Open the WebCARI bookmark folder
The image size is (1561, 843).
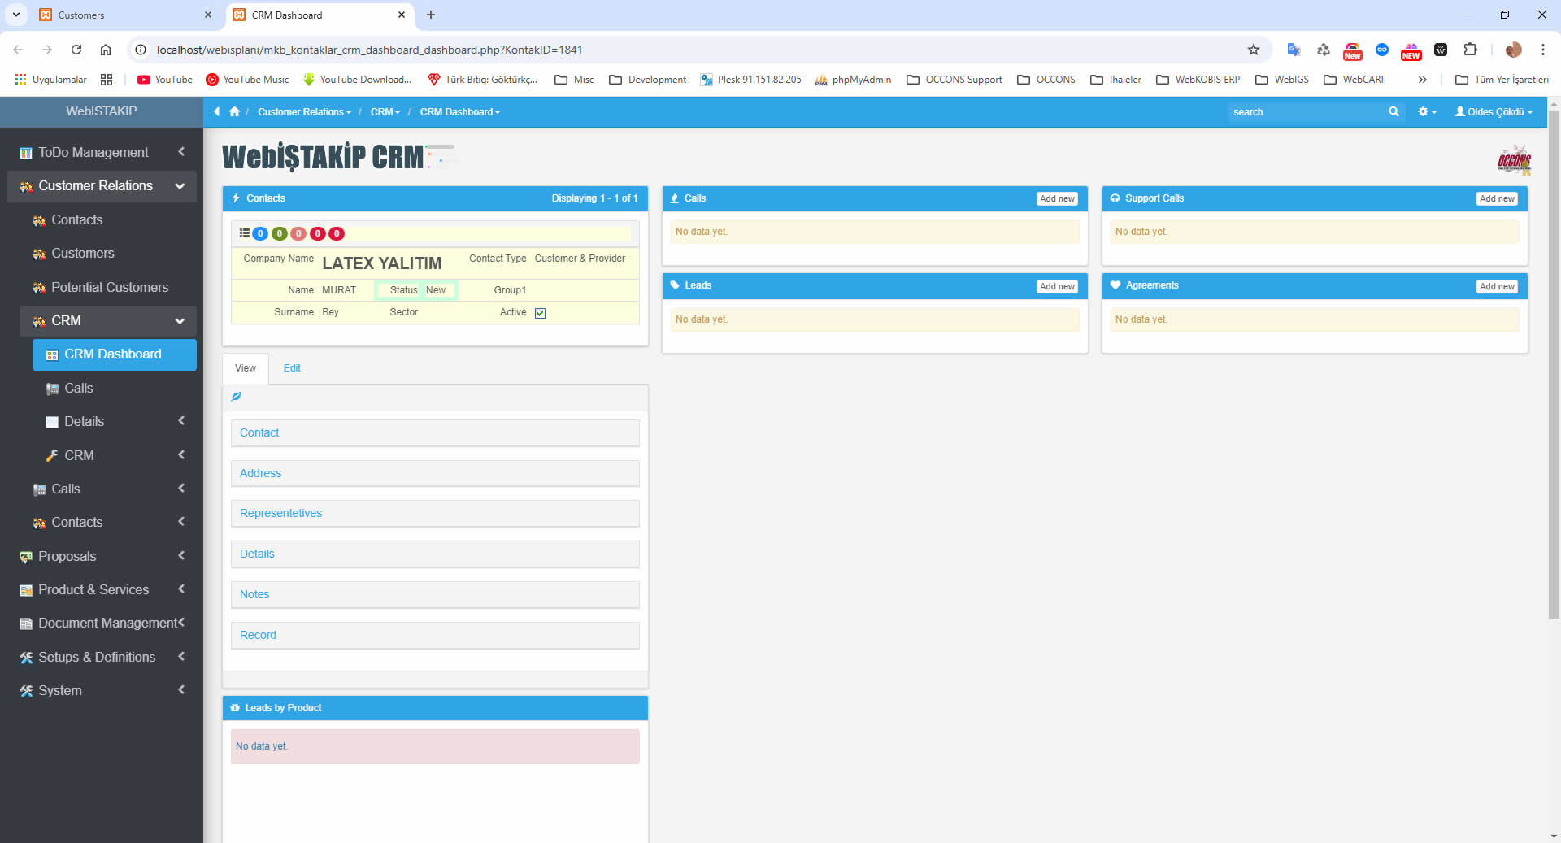1354,80
